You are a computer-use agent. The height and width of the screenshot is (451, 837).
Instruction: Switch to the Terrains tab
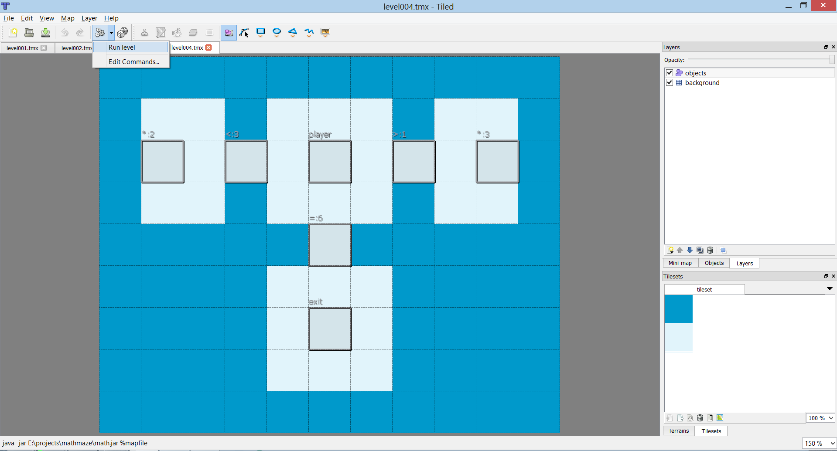(679, 431)
